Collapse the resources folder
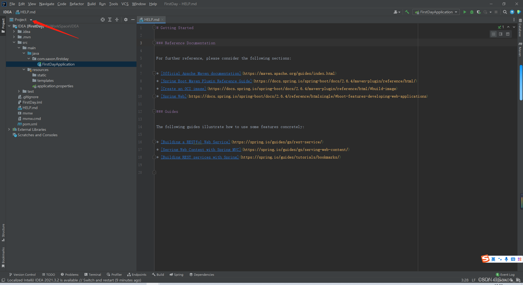 pyautogui.click(x=24, y=70)
